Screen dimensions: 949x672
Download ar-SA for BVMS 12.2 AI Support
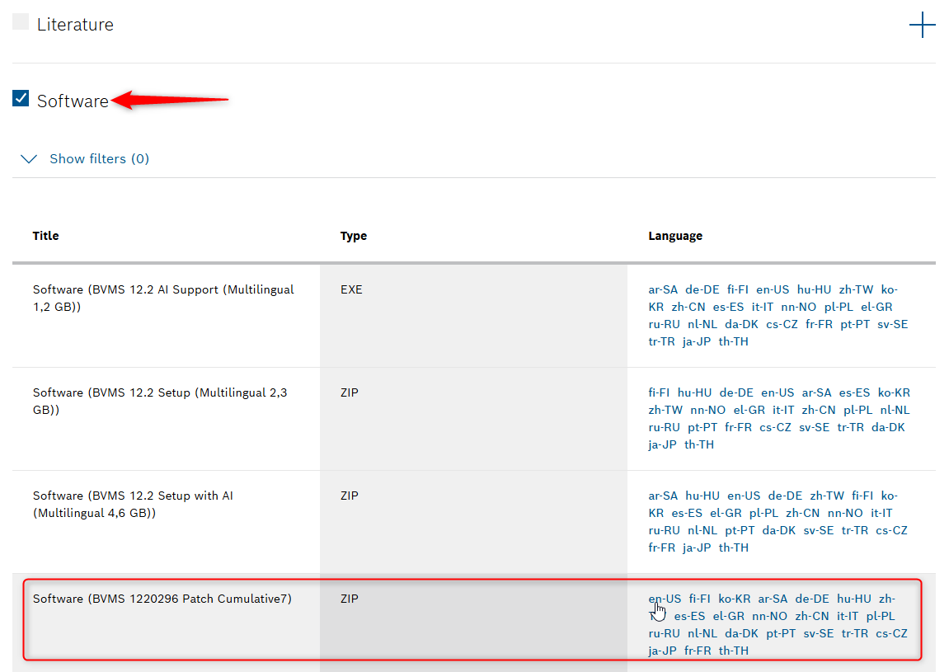pyautogui.click(x=663, y=290)
